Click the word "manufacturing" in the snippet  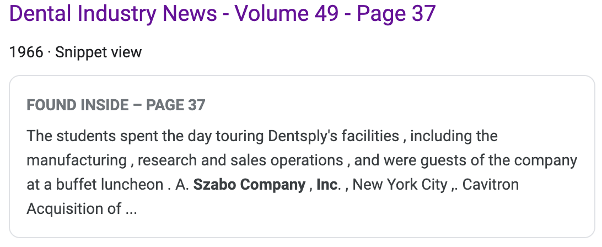pyautogui.click(x=77, y=160)
